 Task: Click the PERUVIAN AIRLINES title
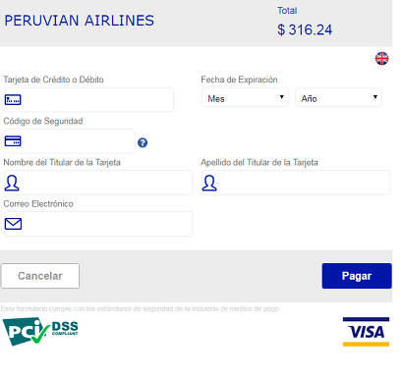click(x=79, y=21)
